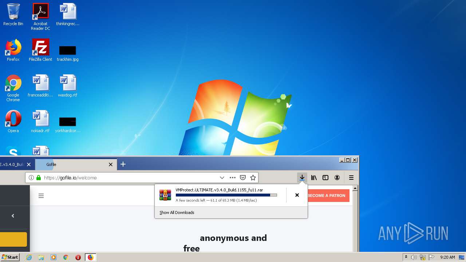Screen dimensions: 466x262
Task: Cancel the VMProtect download
Action: (297, 195)
